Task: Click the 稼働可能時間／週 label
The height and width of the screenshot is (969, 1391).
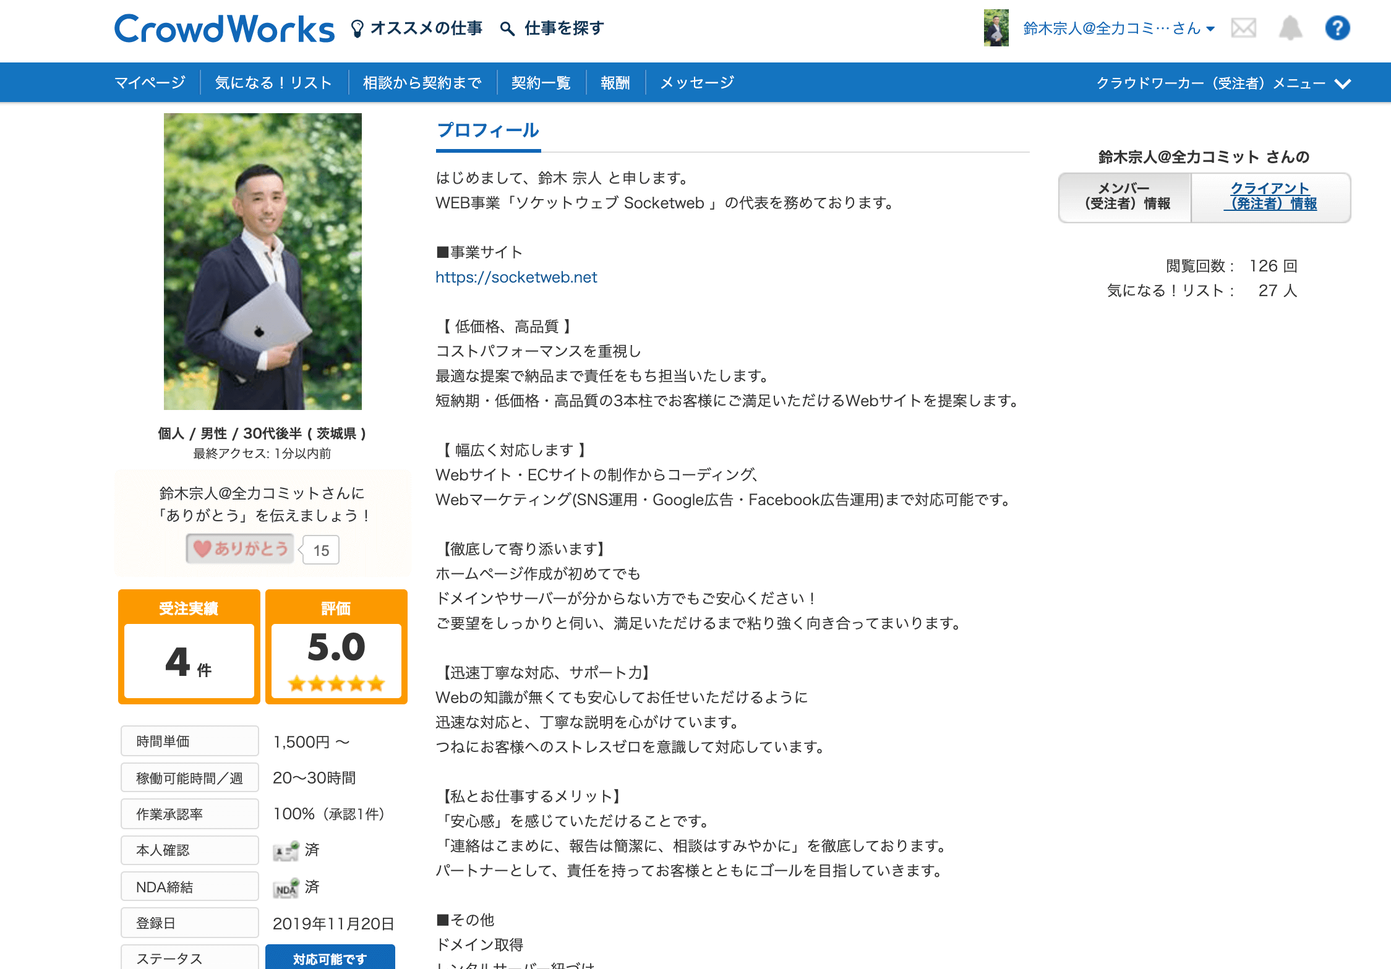Action: [x=190, y=778]
